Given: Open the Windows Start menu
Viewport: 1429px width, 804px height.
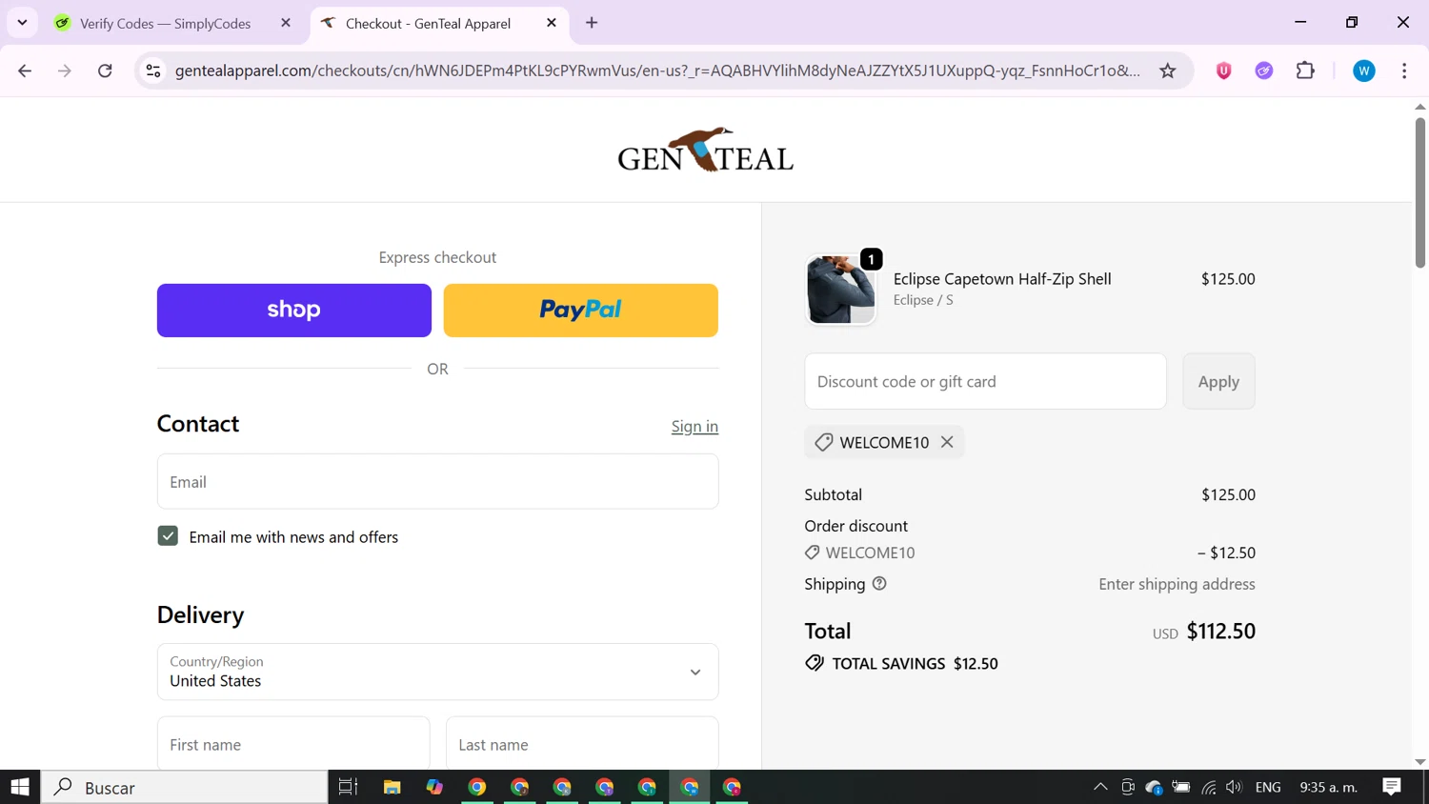Looking at the screenshot, I should coord(20,787).
